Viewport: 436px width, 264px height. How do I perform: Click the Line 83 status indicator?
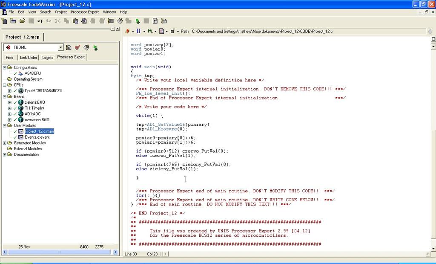[x=131, y=254]
